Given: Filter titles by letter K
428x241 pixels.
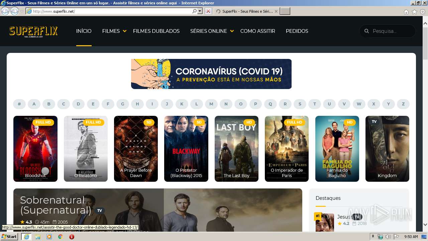Looking at the screenshot, I should click(182, 104).
